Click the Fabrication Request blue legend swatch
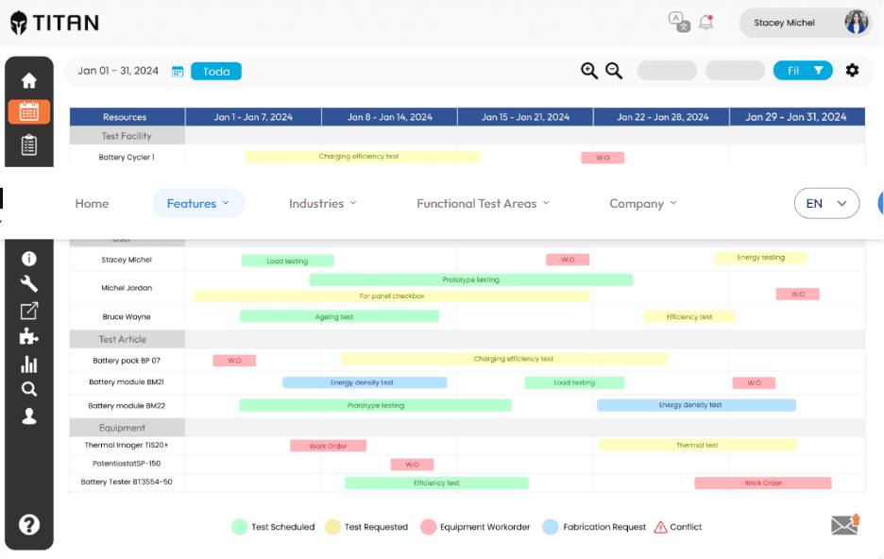The width and height of the screenshot is (884, 559). [551, 527]
